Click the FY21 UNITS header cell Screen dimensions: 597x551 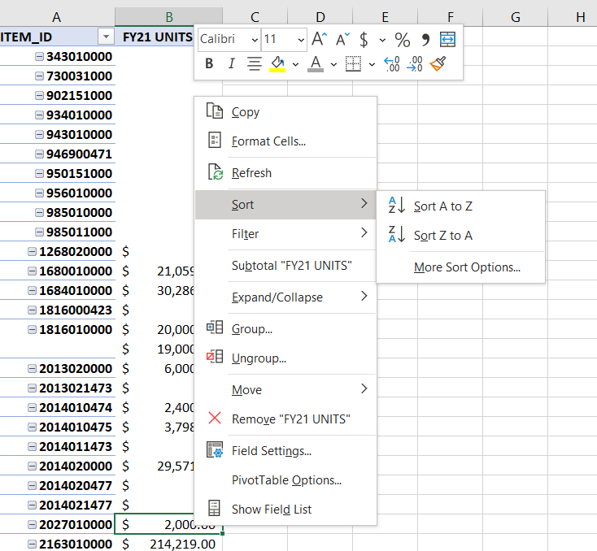(x=157, y=37)
